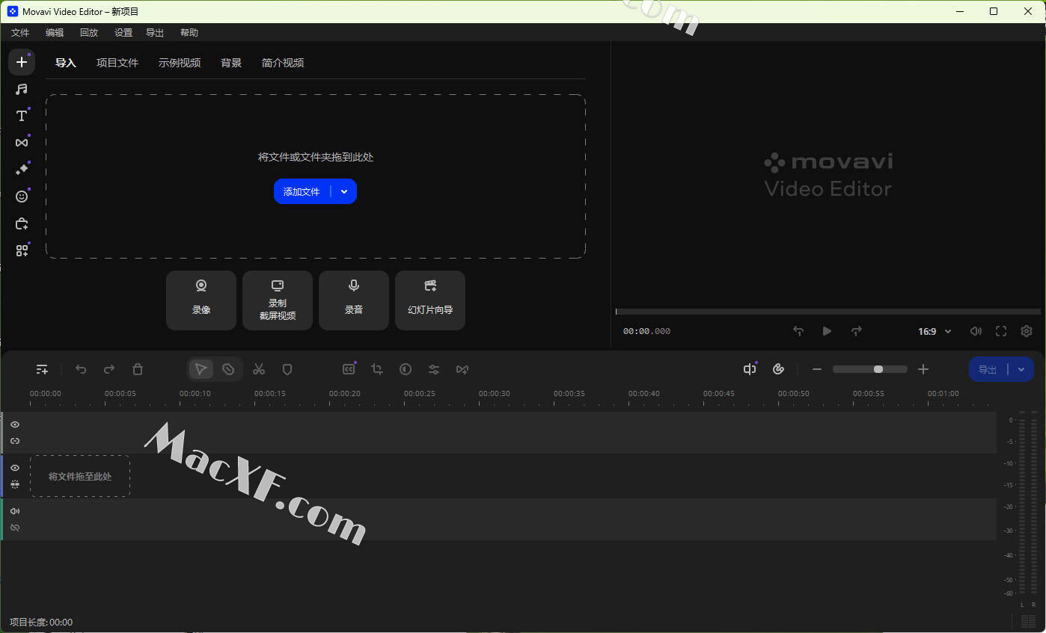Click the preview playback progress bar

click(x=828, y=312)
